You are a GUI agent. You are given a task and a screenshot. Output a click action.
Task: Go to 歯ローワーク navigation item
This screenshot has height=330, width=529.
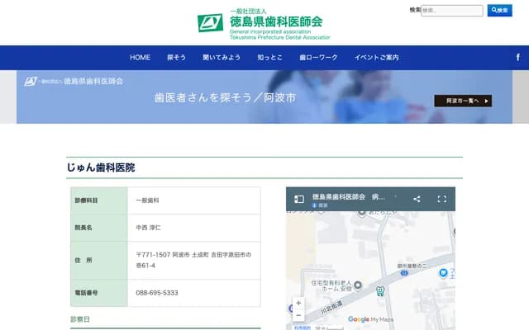318,58
